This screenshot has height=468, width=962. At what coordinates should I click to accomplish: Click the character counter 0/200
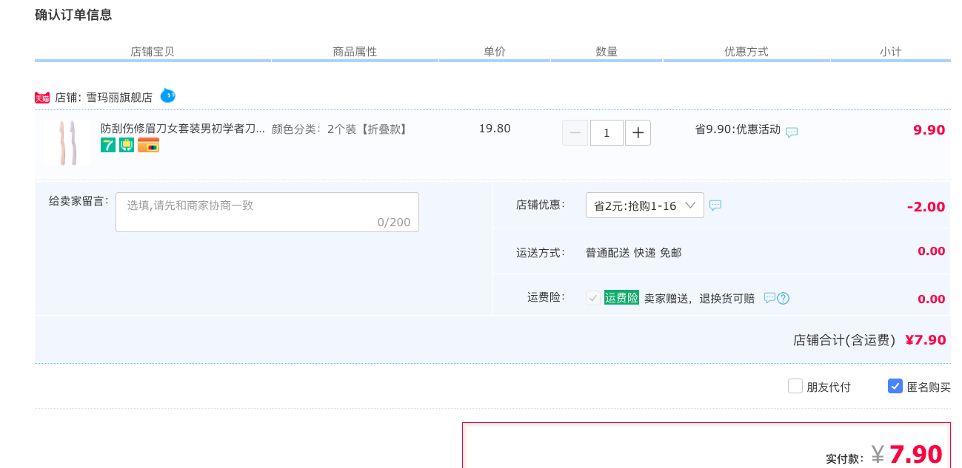[x=394, y=223]
